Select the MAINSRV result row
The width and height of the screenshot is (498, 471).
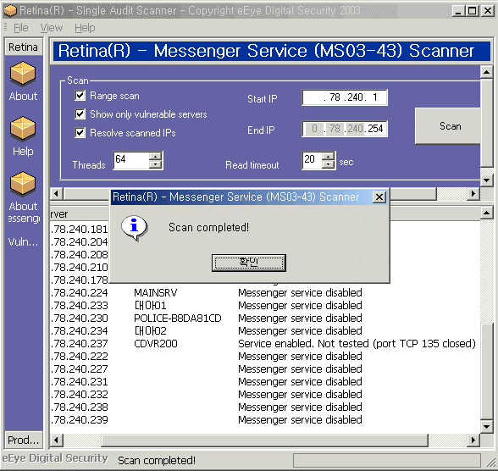tap(264, 293)
